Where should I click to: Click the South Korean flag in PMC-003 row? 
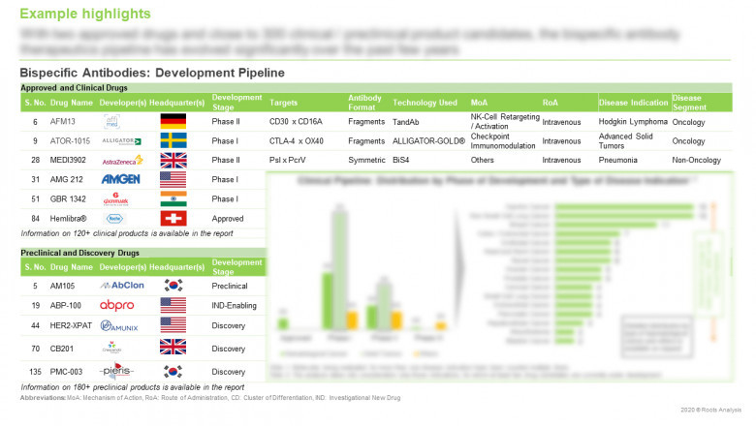tap(173, 371)
